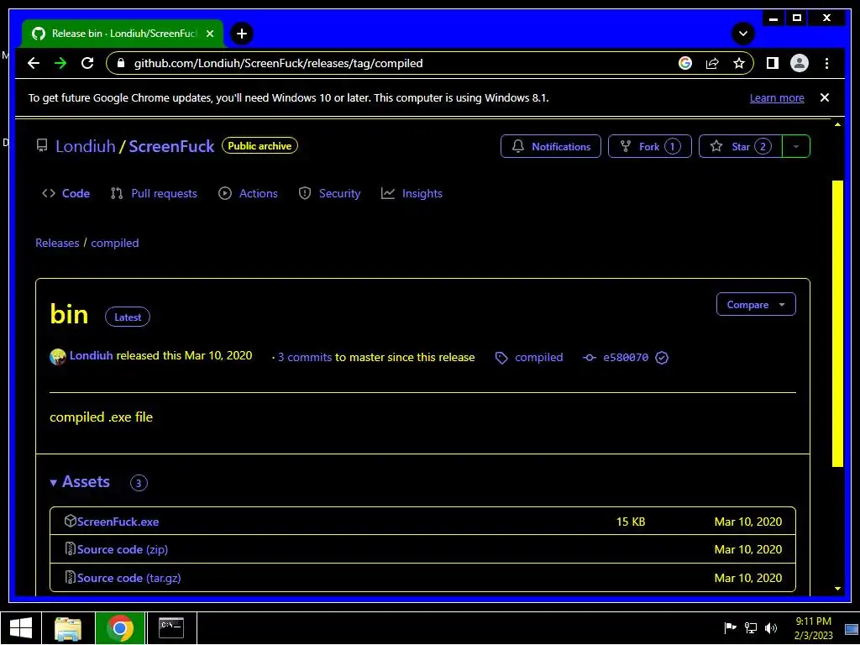View site info via the padlock icon
This screenshot has height=645, width=860.
tap(121, 63)
